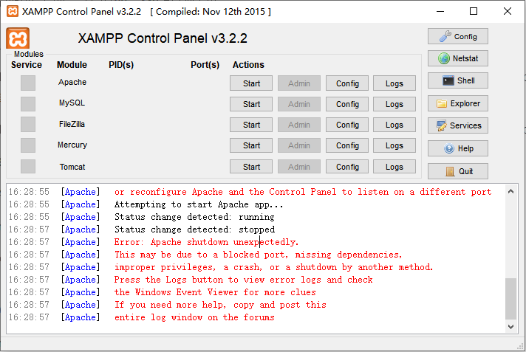Quit XAMPP with the door icon
The width and height of the screenshot is (526, 352).
pyautogui.click(x=457, y=171)
